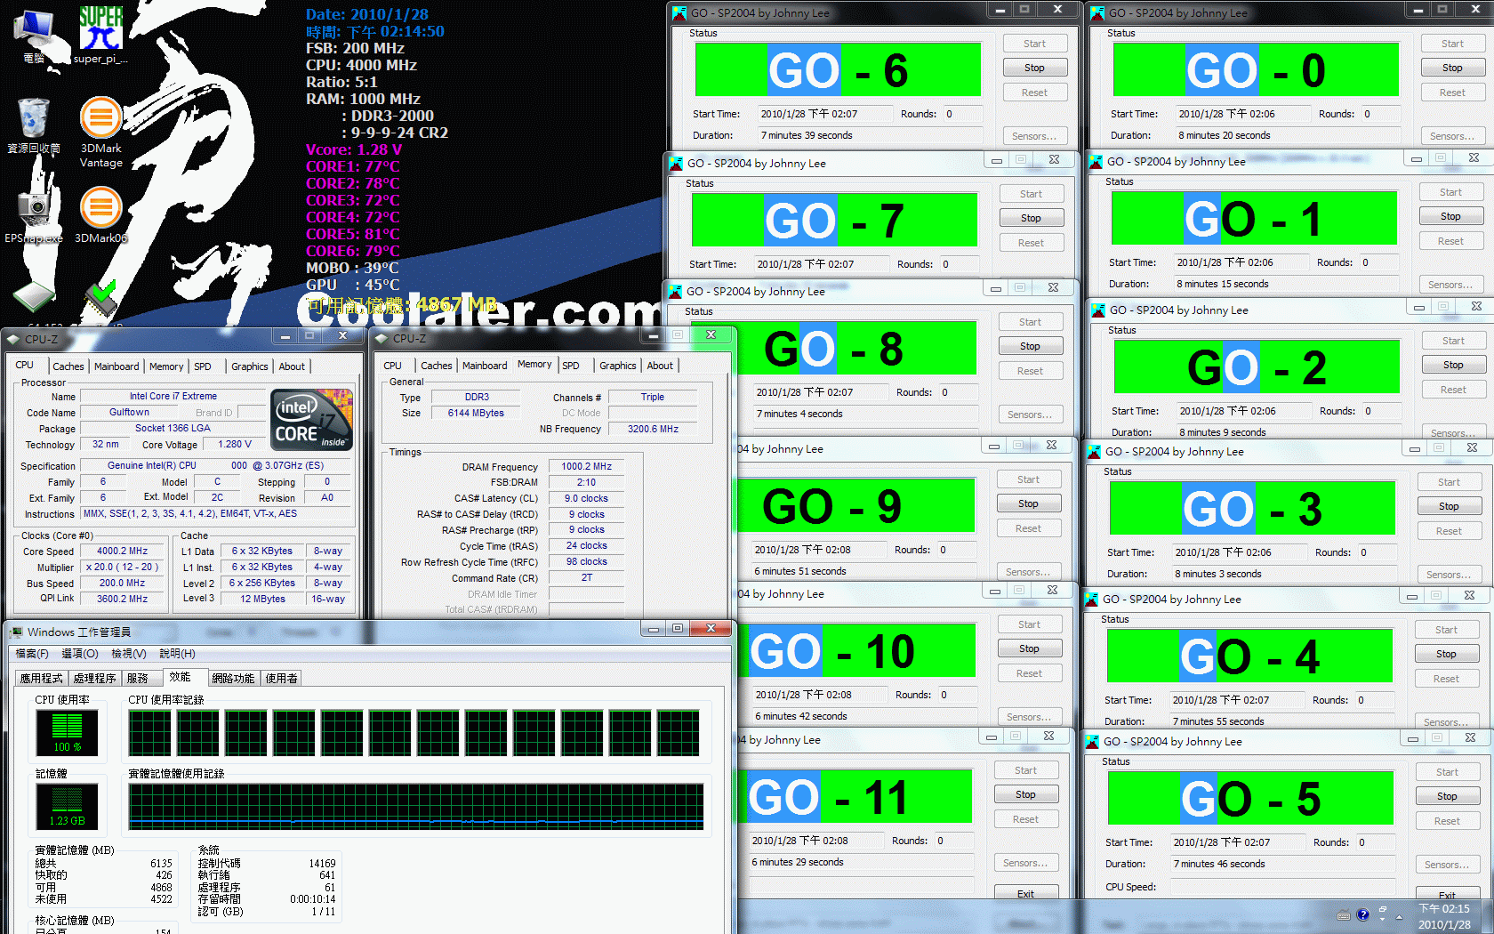Stop the GO - 0 SP2004 test
The image size is (1494, 934).
(1452, 68)
